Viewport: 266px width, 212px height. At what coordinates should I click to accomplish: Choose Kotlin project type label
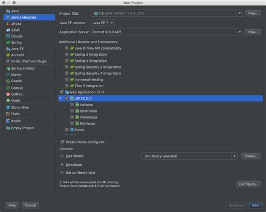tap(16, 121)
